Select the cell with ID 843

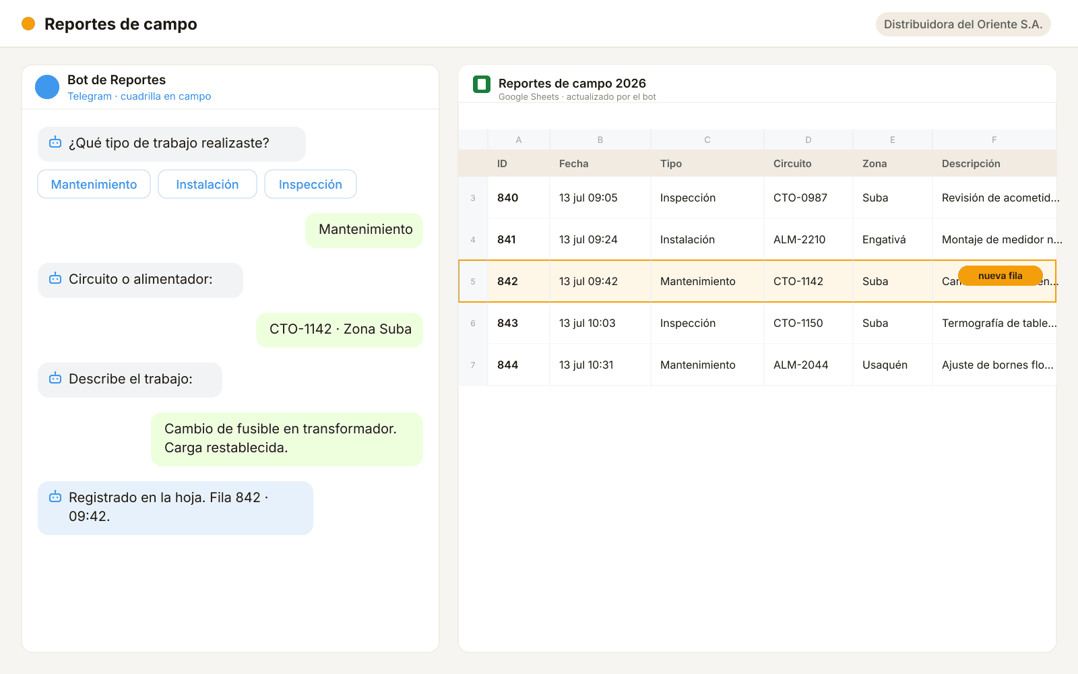pos(519,323)
